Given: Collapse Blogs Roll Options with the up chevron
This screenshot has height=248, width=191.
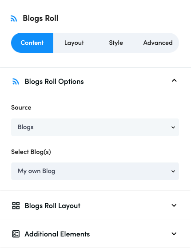Looking at the screenshot, I should [174, 80].
